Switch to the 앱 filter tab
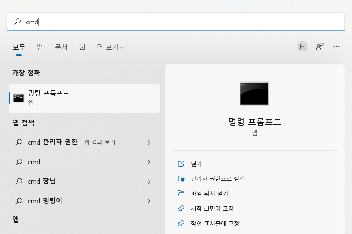The height and width of the screenshot is (234, 352). (40, 47)
